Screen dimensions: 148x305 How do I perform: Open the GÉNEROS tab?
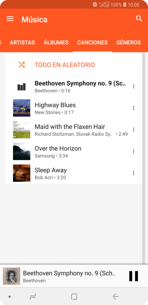pos(129,43)
